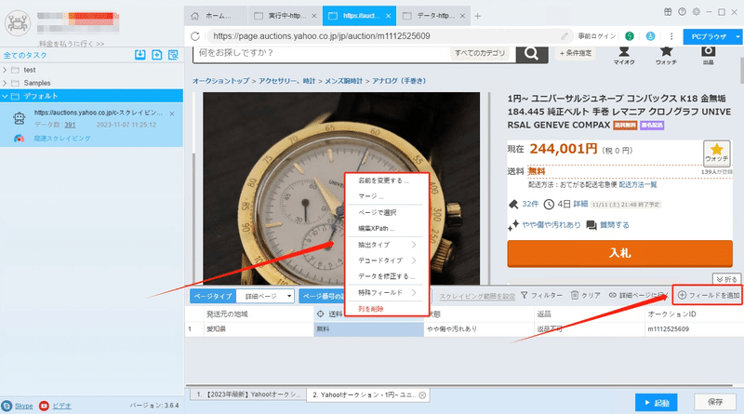Select the 愛知県 table cell
This screenshot has width=744, height=414.
[257, 329]
